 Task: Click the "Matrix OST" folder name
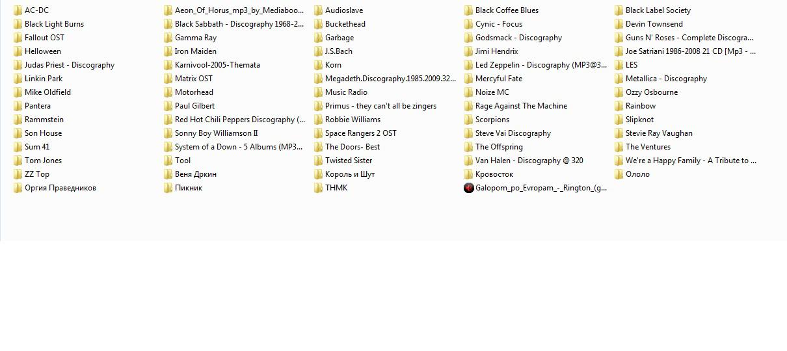194,79
